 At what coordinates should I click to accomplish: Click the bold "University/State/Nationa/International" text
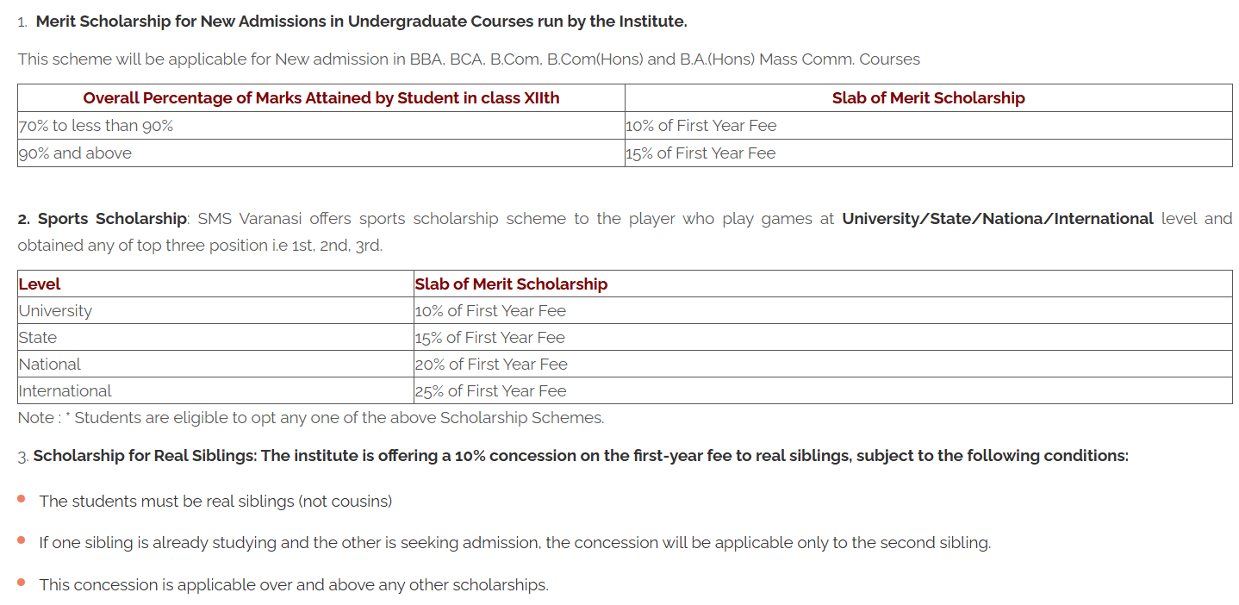[x=997, y=219]
